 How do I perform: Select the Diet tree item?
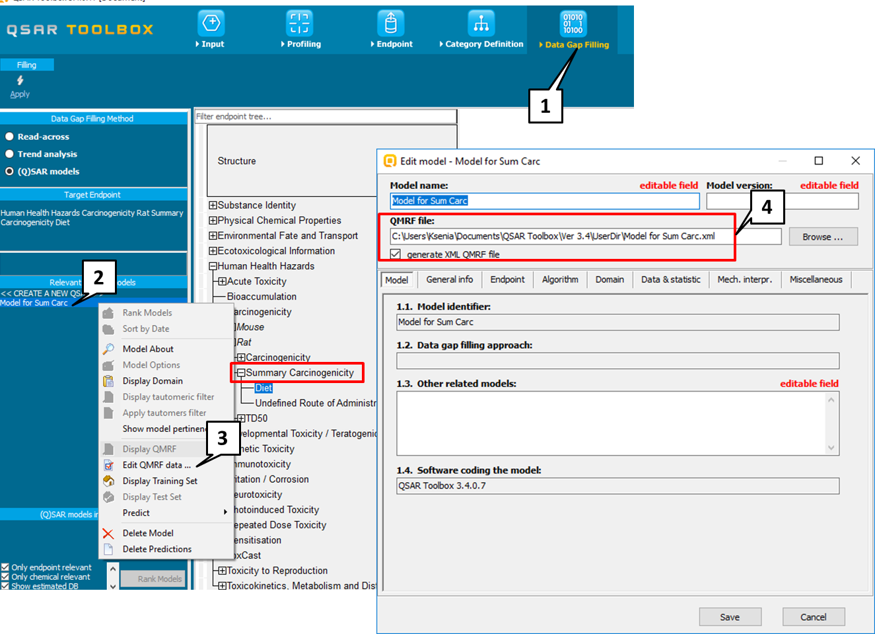point(263,388)
